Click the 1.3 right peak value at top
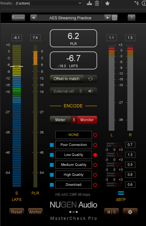This screenshot has width=146, height=226. tap(130, 38)
